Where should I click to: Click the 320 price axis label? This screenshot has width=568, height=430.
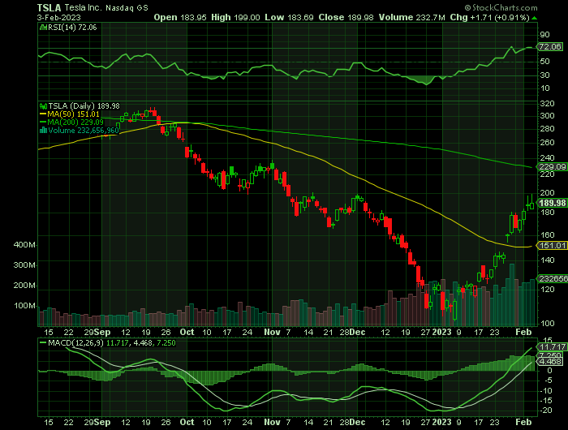pos(547,104)
